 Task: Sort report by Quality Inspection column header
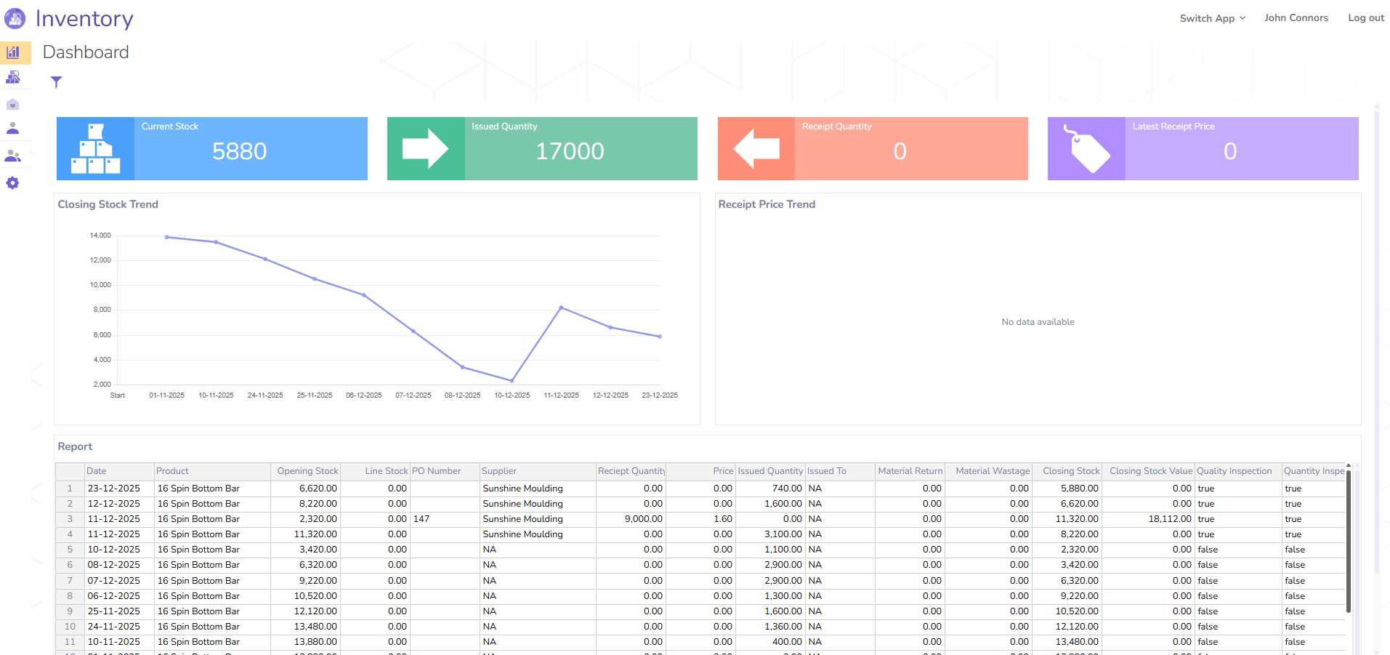coord(1238,471)
